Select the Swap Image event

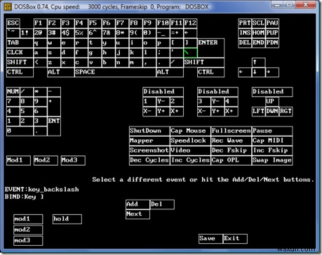[272, 161]
